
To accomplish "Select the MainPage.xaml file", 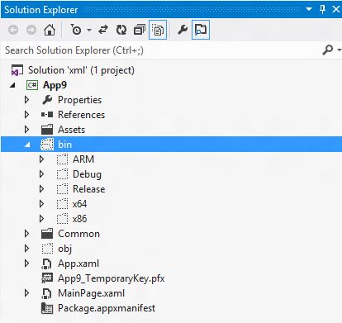I will coord(91,293).
